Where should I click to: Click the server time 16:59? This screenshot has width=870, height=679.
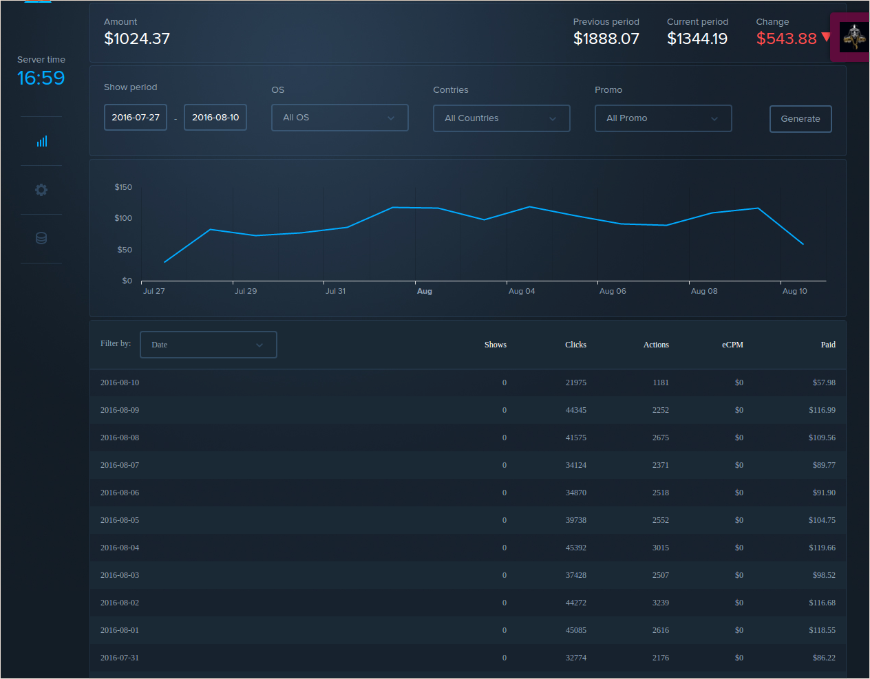[x=41, y=78]
